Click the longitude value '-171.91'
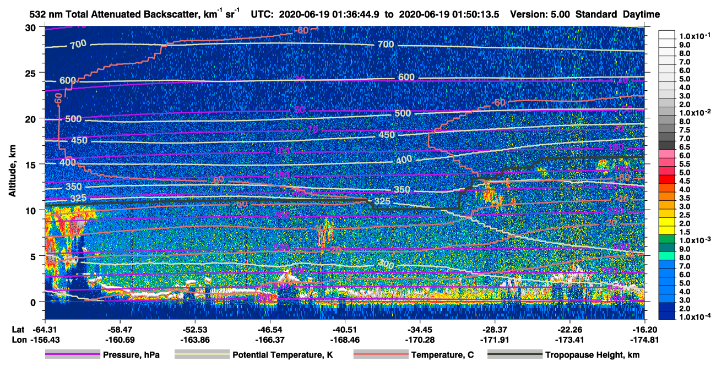 coord(495,339)
